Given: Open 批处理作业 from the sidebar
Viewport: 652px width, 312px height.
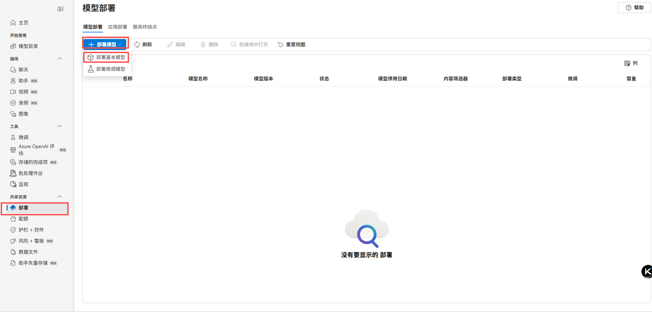Looking at the screenshot, I should point(30,173).
